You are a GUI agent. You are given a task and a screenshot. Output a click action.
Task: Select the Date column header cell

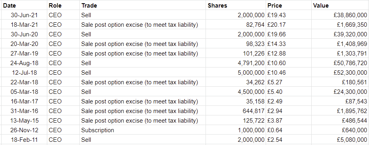click(24, 6)
